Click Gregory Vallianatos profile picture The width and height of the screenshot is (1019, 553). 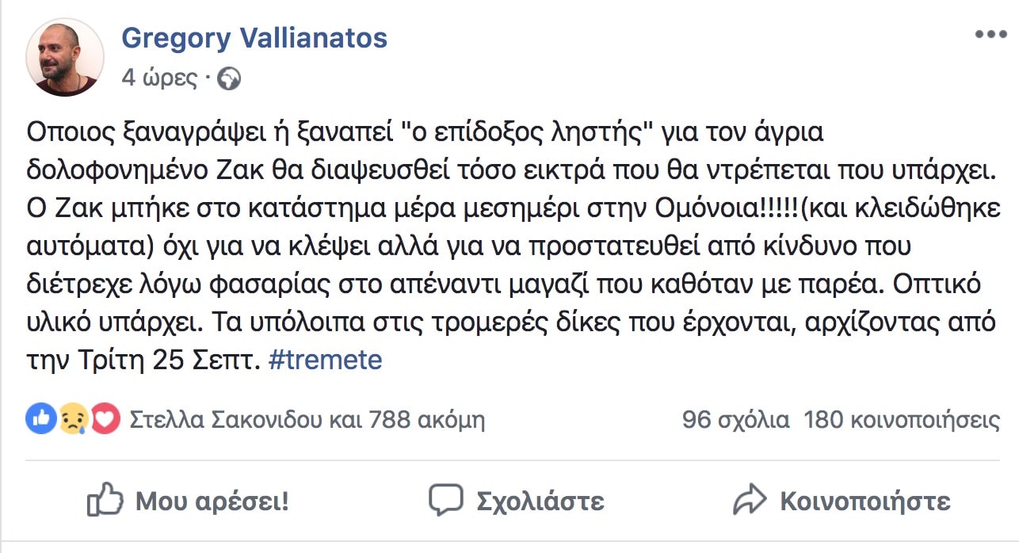[65, 57]
